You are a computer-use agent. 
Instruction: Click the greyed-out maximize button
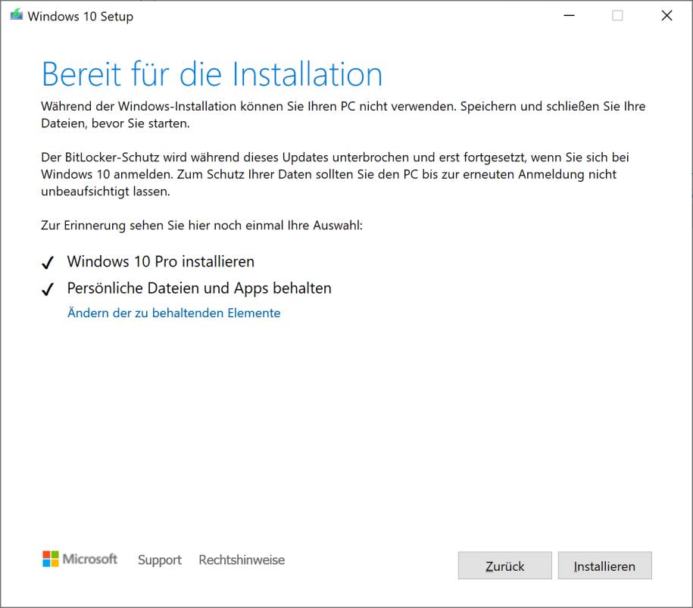617,16
